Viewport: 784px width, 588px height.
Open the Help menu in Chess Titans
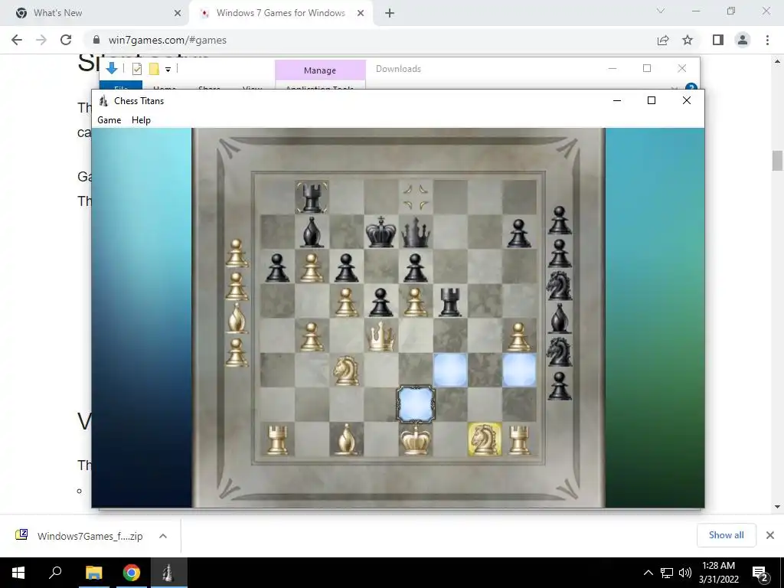pyautogui.click(x=141, y=120)
